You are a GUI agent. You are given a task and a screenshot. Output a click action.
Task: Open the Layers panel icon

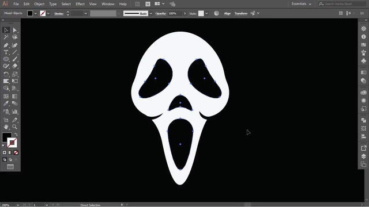coord(364,156)
